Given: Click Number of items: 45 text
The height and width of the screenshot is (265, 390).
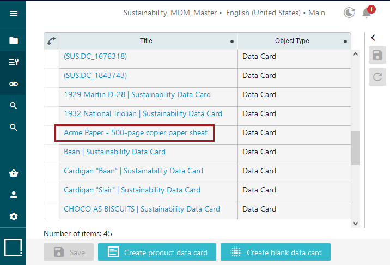Looking at the screenshot, I should 78,233.
